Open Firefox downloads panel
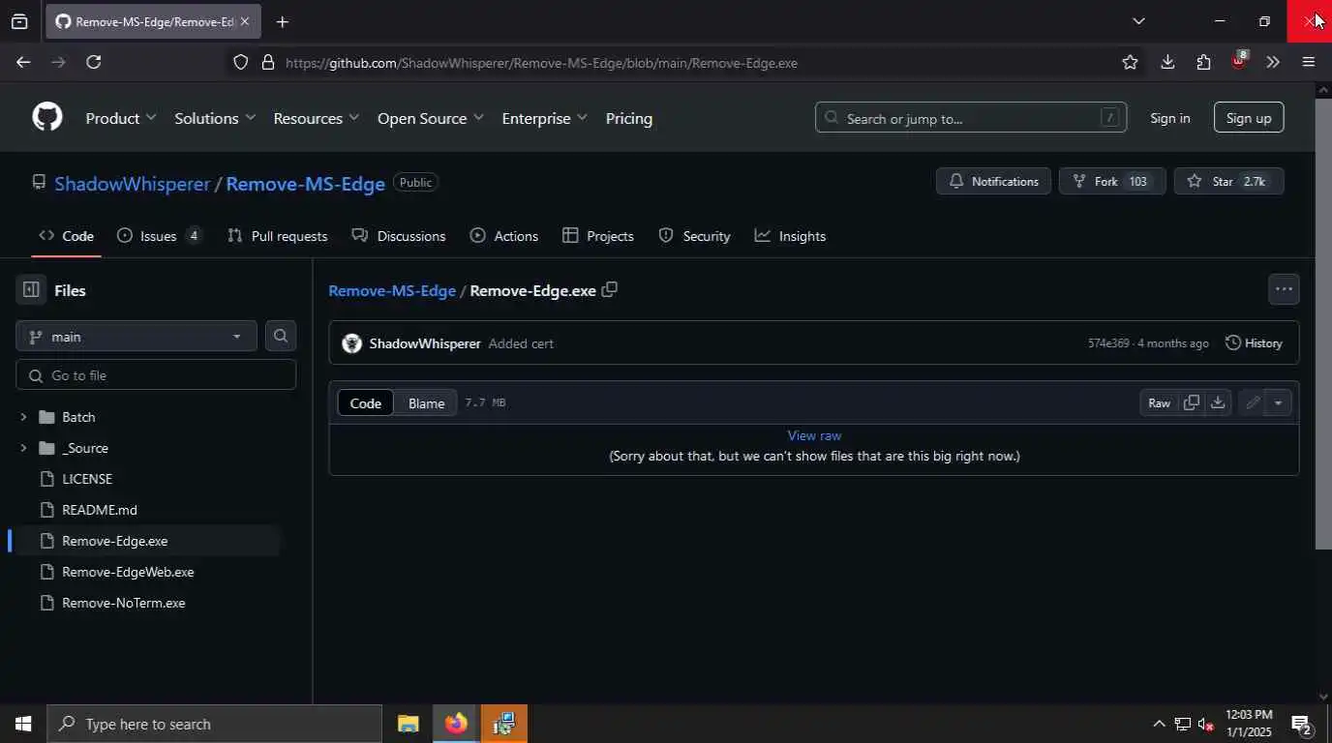The image size is (1332, 743). [1167, 62]
